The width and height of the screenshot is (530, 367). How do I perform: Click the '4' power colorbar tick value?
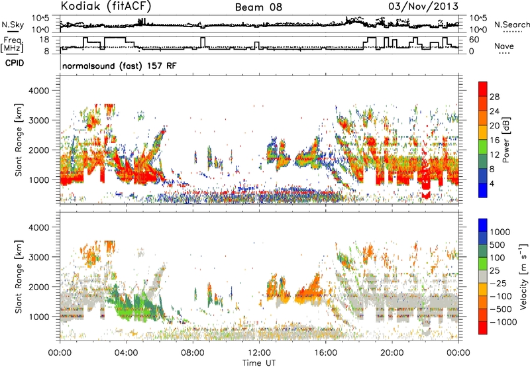(492, 183)
